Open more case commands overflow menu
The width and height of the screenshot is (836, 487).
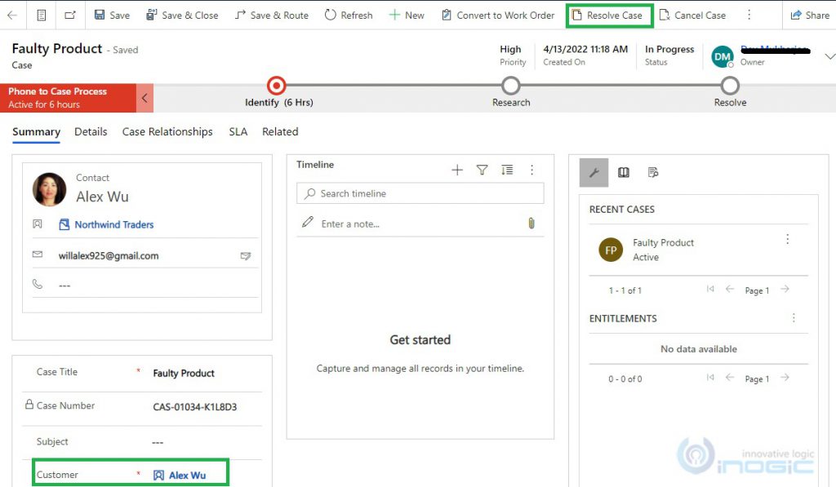coord(748,15)
